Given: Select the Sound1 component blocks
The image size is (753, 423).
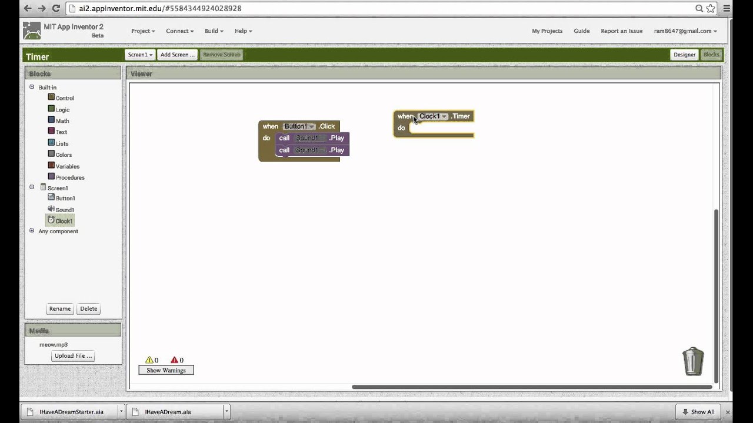Looking at the screenshot, I should [61, 209].
